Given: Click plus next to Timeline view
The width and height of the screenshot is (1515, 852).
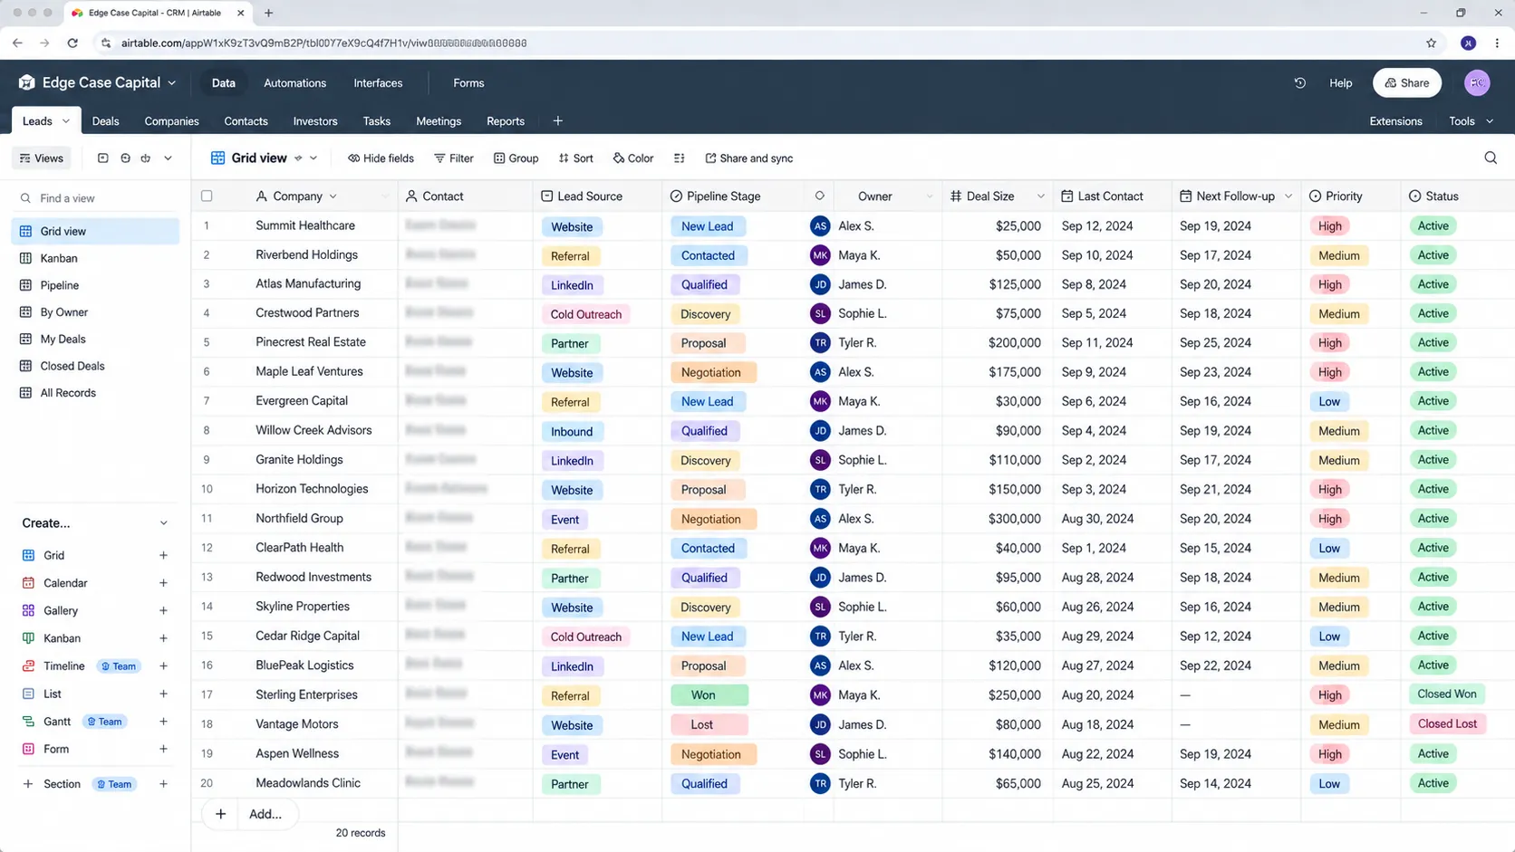Looking at the screenshot, I should 163,666.
